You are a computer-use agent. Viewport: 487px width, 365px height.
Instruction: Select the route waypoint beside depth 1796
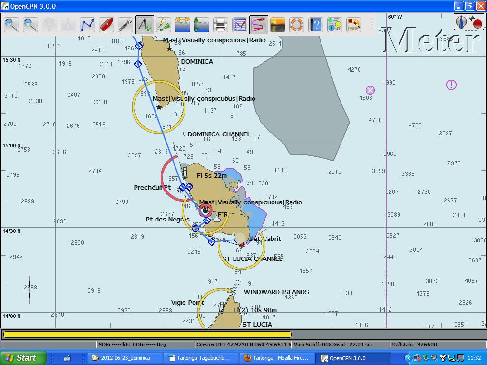[138, 64]
